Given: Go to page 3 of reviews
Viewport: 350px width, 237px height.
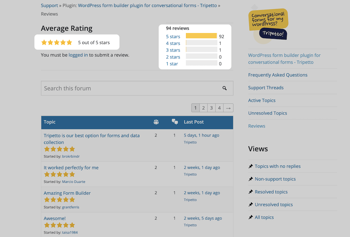Looking at the screenshot, I should point(211,108).
